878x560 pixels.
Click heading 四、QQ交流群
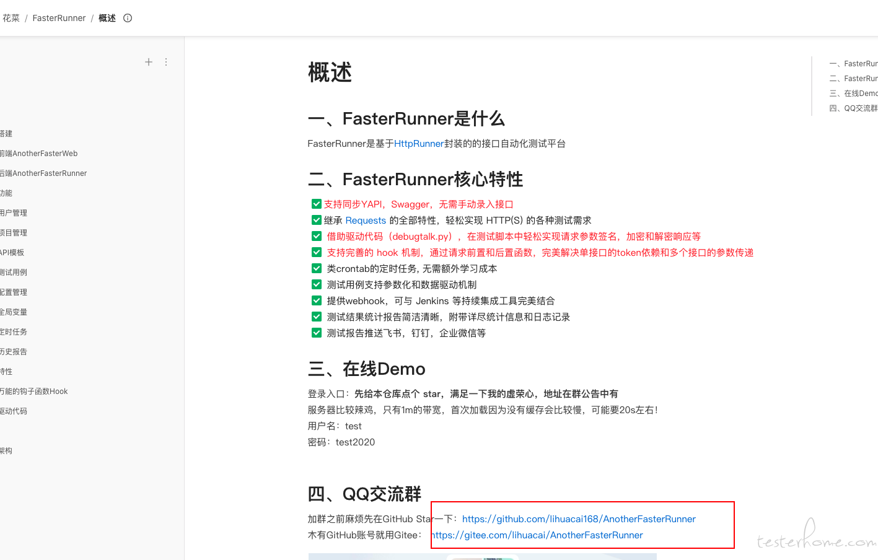point(365,494)
